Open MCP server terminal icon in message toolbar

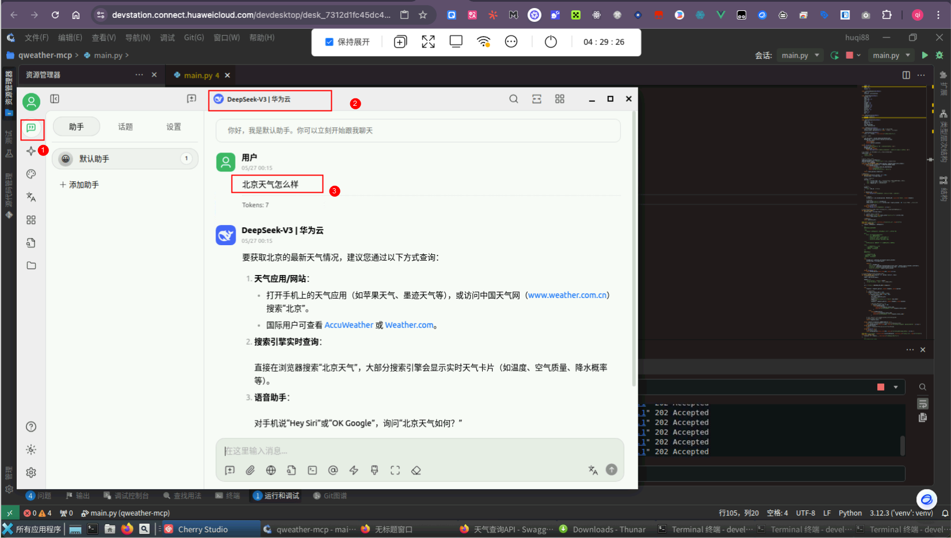312,470
